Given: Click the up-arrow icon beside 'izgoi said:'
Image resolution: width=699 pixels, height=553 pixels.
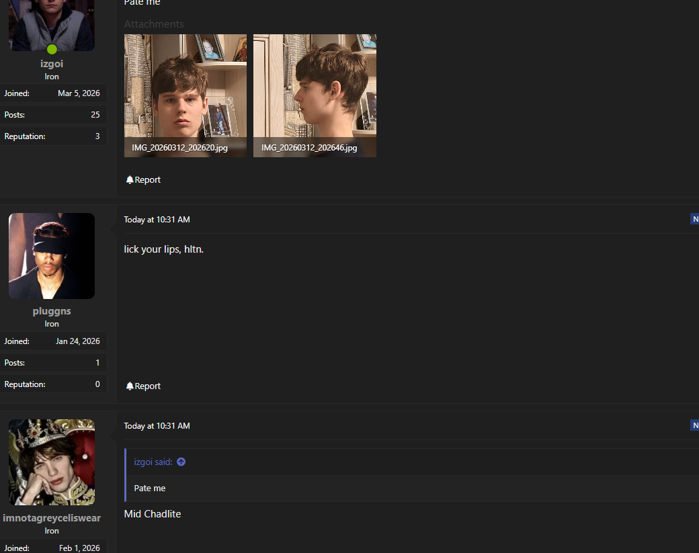Looking at the screenshot, I should tap(181, 462).
